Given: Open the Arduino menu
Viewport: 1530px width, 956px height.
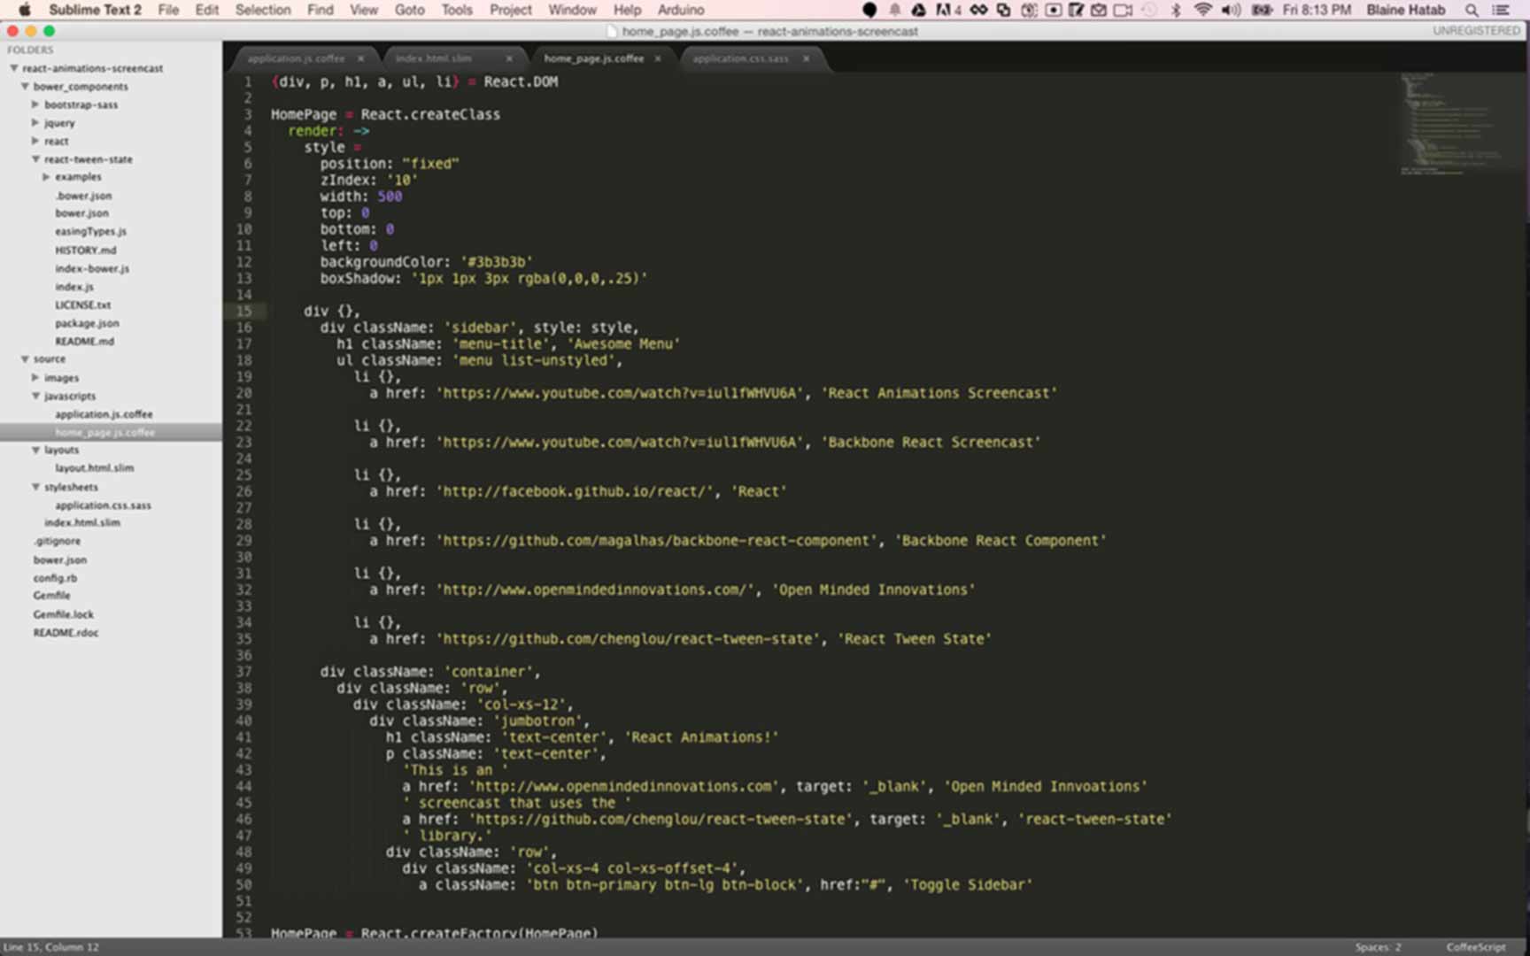Looking at the screenshot, I should 681,10.
